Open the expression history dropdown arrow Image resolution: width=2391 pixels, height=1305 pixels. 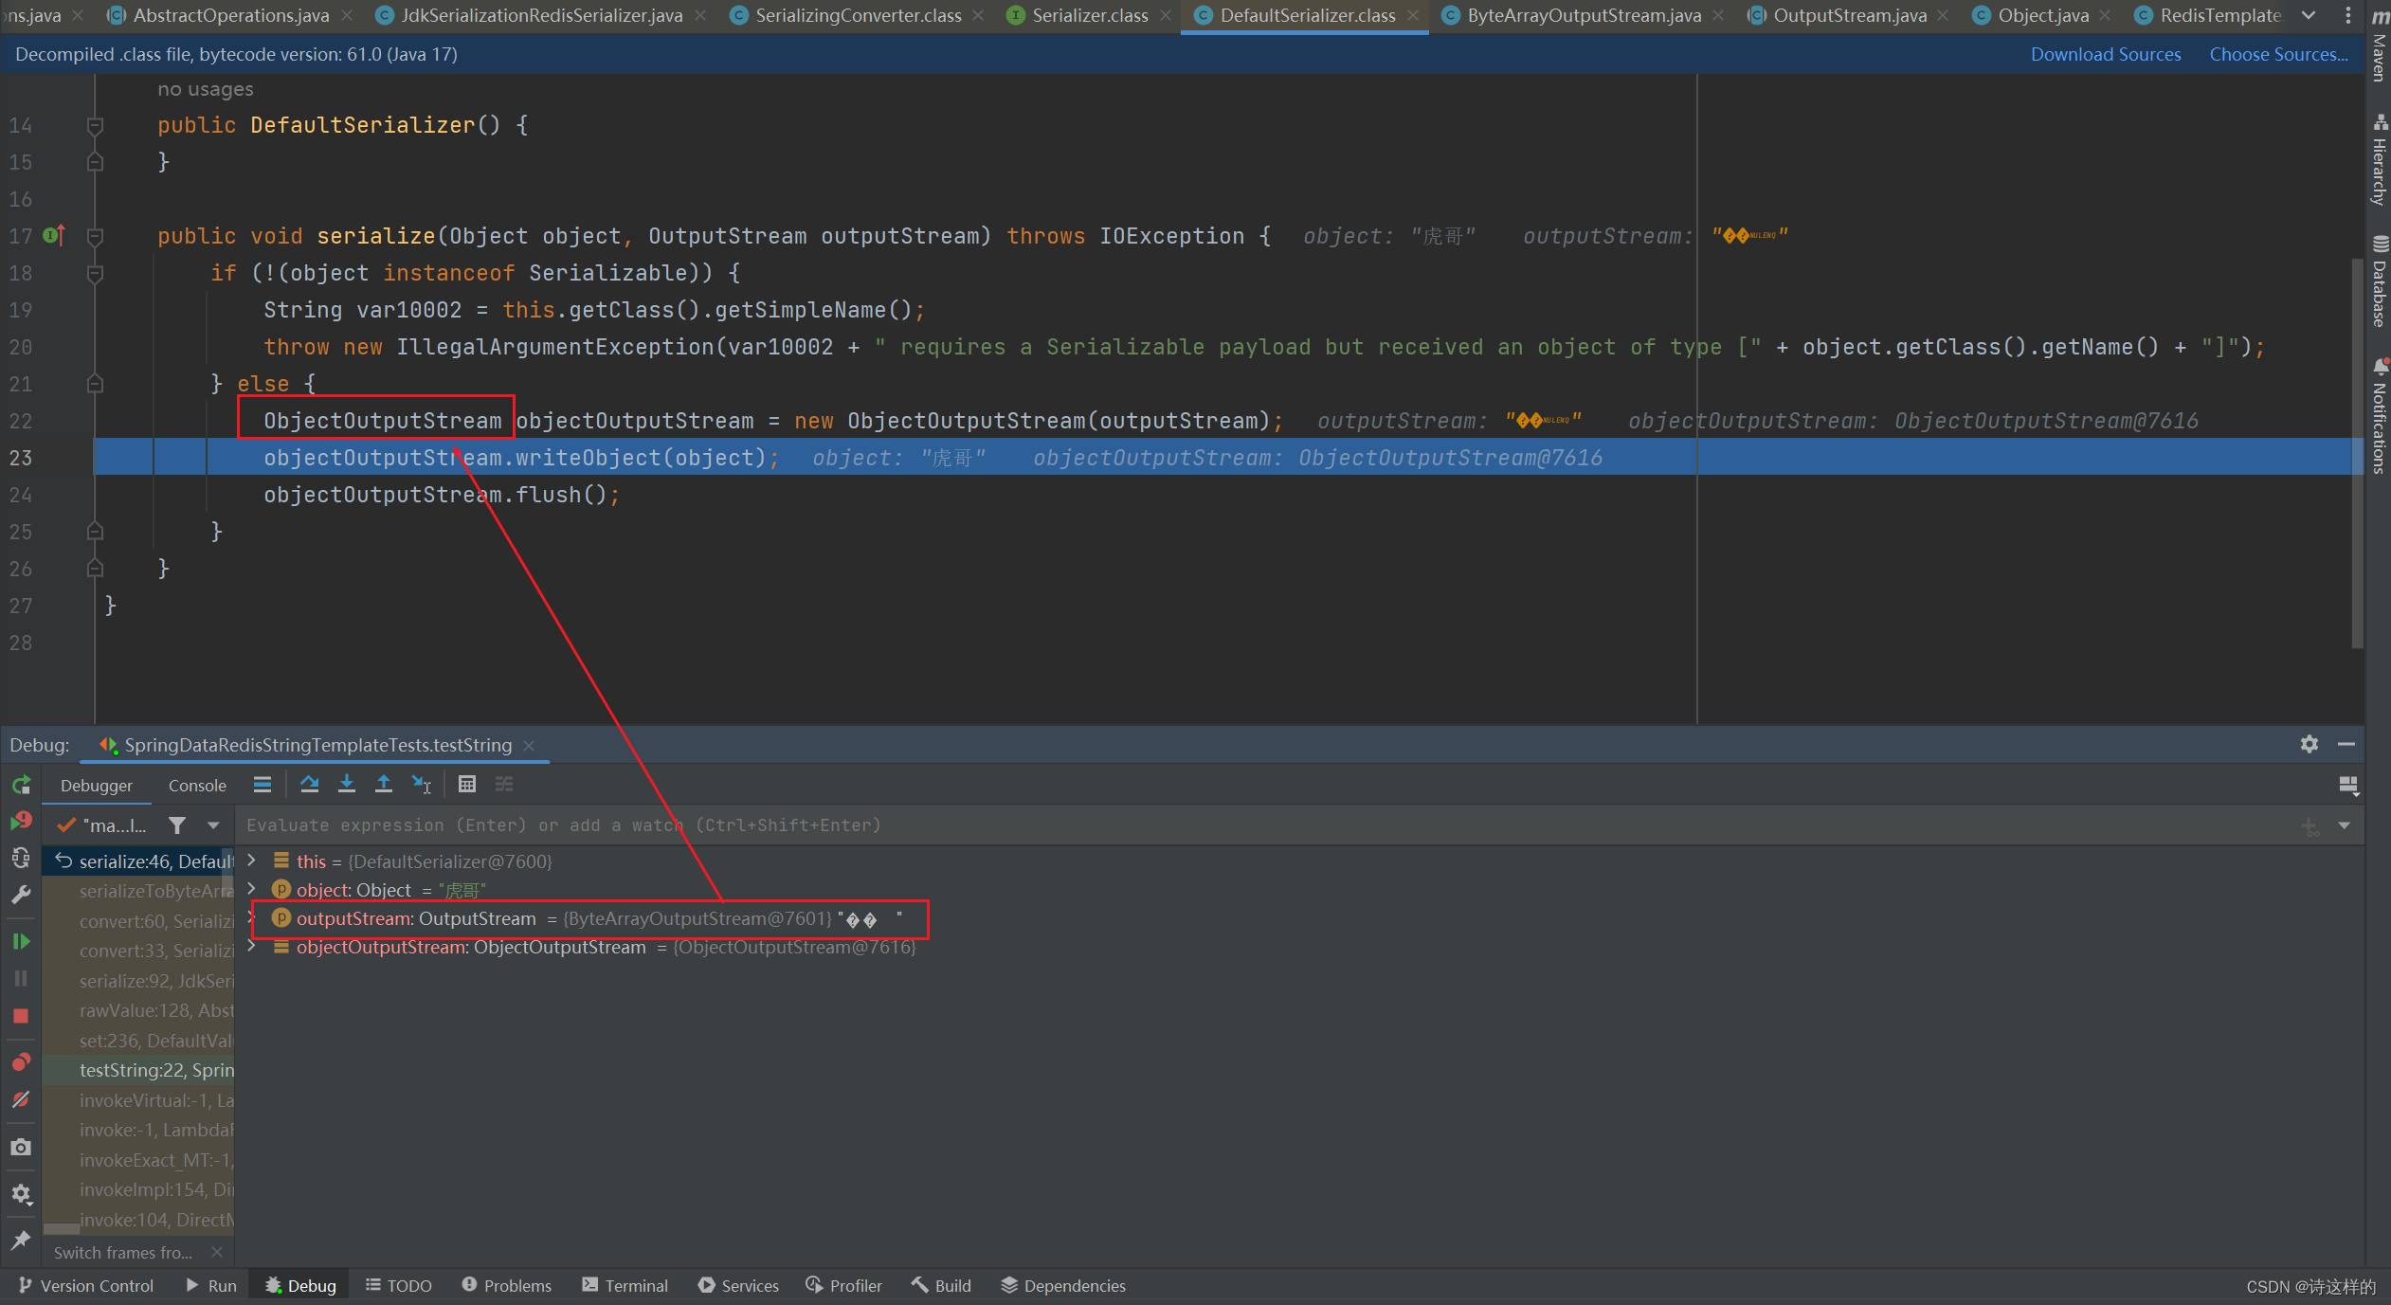pos(2345,825)
